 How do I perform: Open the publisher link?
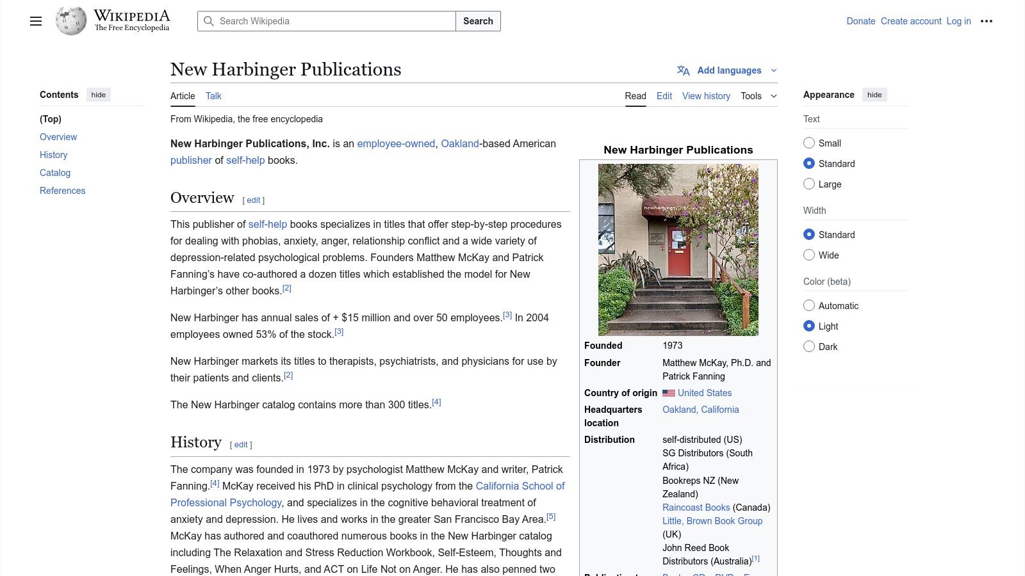tap(191, 160)
